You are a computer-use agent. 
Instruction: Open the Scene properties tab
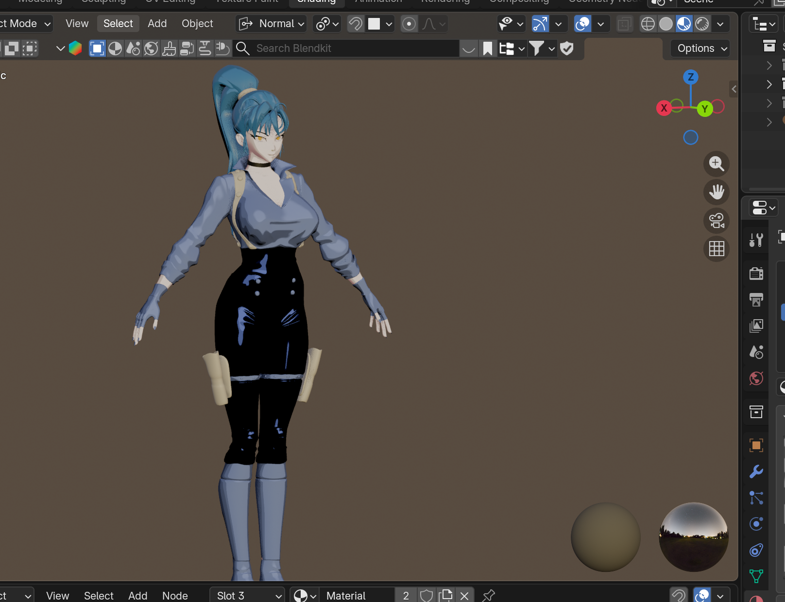(756, 352)
